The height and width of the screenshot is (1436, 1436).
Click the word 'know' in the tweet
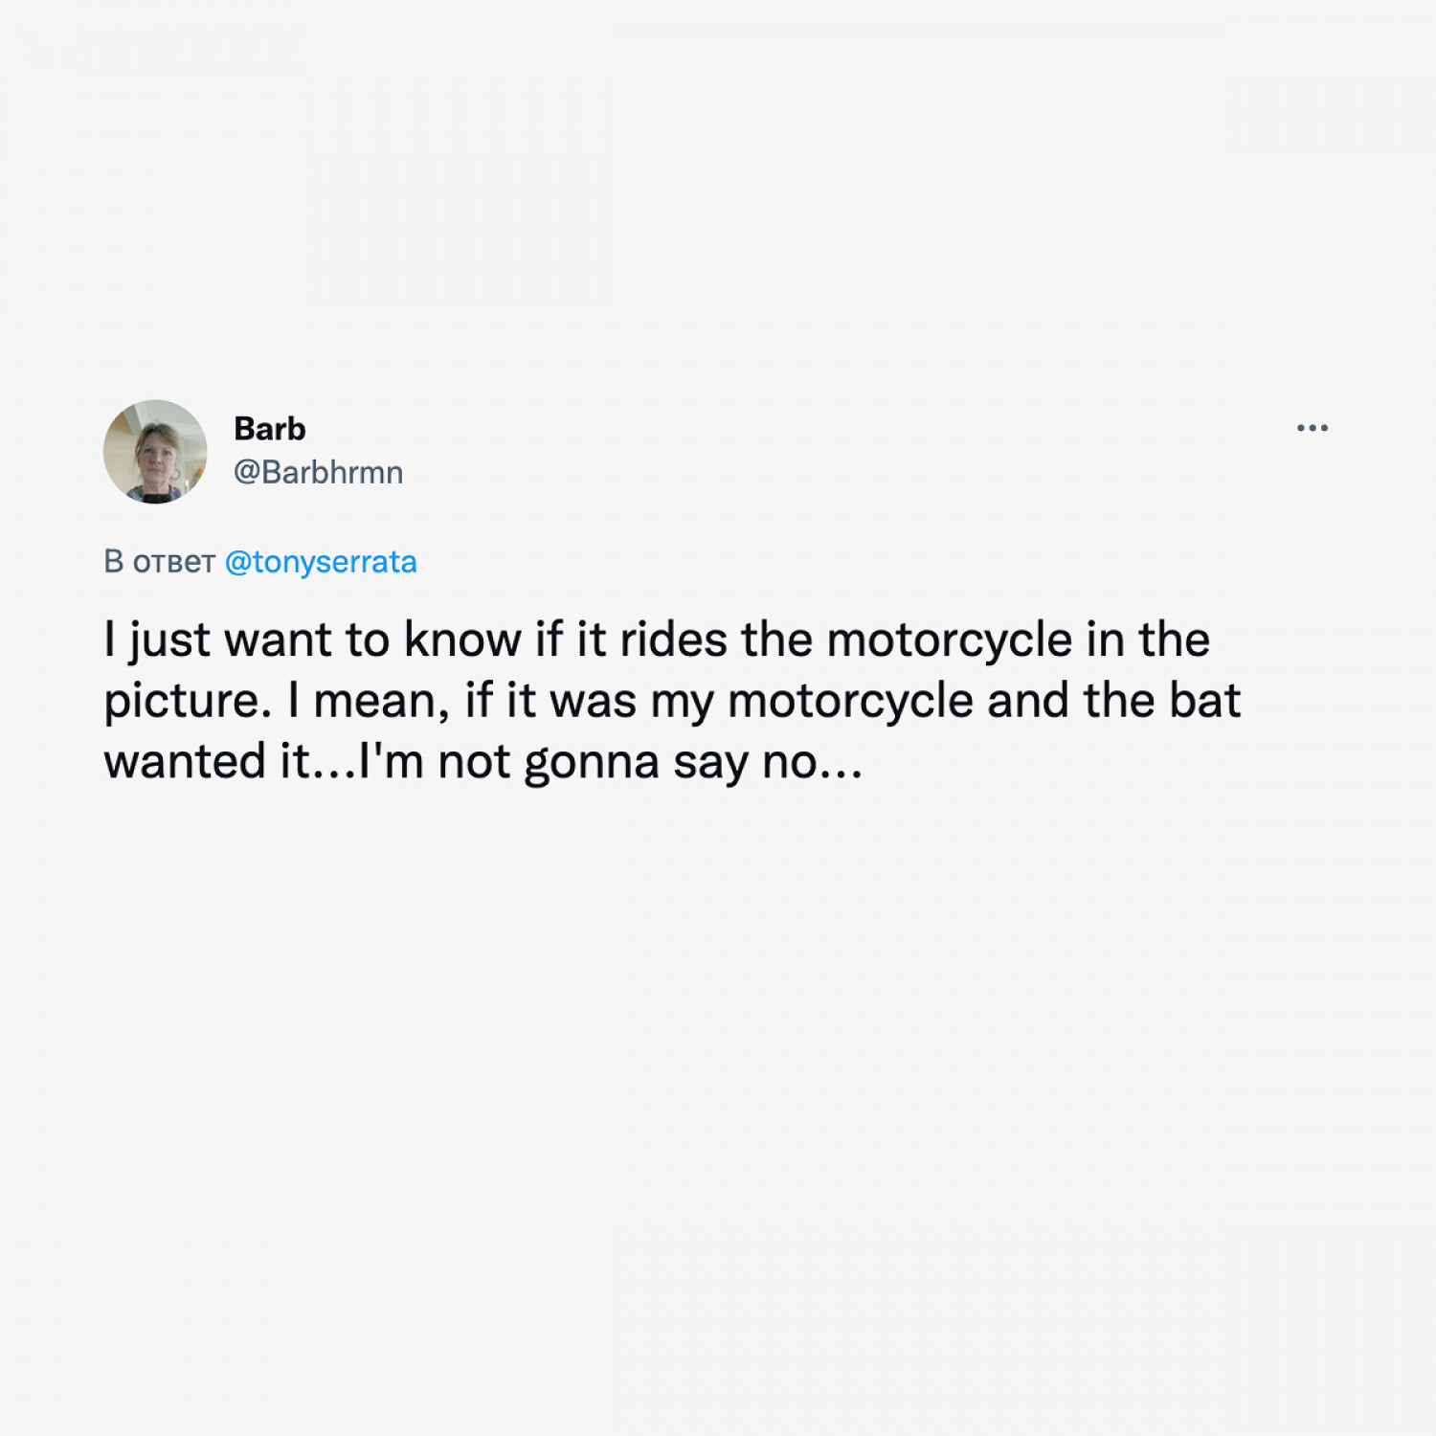(462, 639)
